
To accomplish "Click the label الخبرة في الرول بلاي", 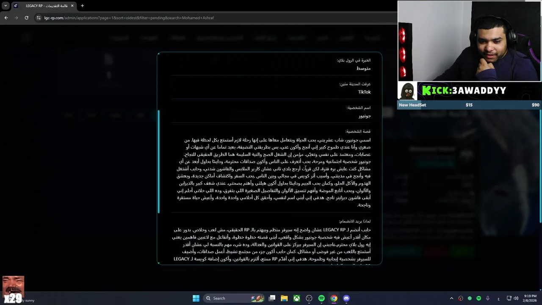I will (354, 60).
